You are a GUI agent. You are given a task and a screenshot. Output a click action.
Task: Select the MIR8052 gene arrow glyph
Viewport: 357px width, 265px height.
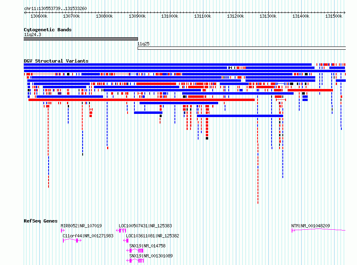click(63, 231)
